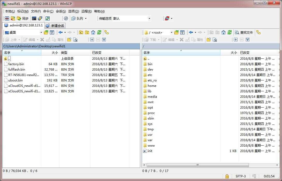Select the remote init link file
282x181 pixels.
(150, 151)
